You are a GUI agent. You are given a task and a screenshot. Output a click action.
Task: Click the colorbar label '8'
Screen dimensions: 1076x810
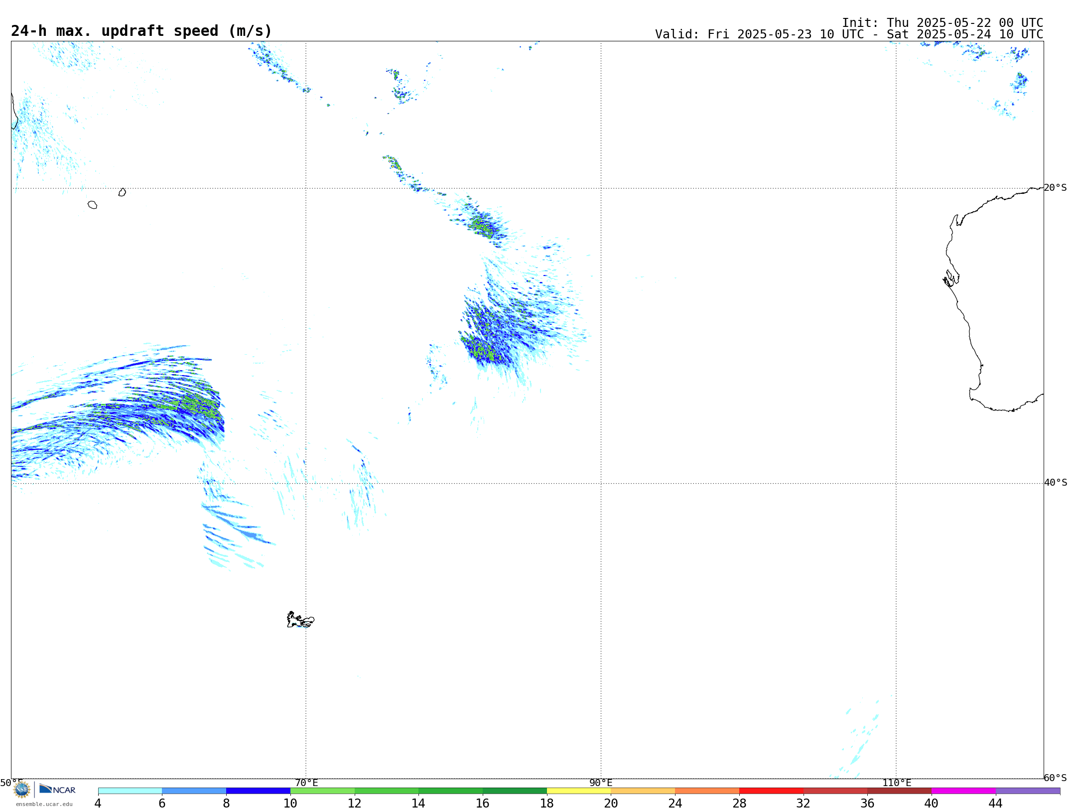226,804
